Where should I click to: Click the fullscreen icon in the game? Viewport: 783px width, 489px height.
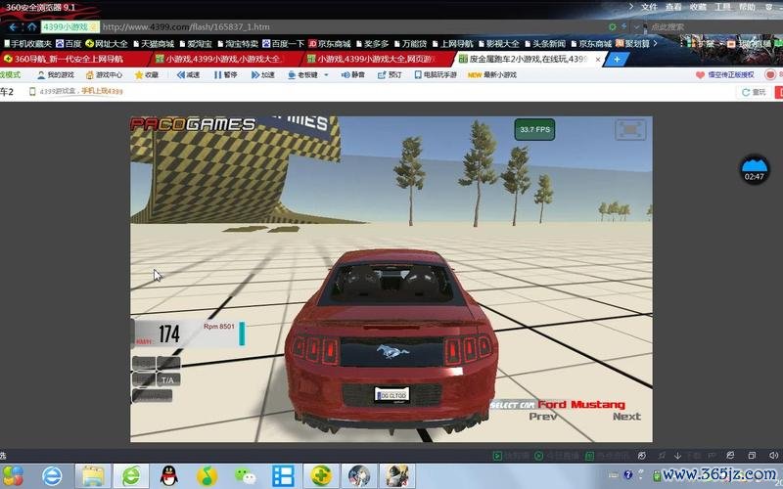(630, 129)
